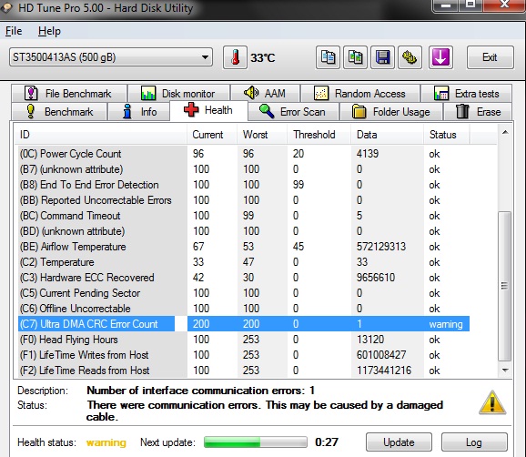The image size is (526, 457).
Task: Click the scrollbar down arrow
Action: (x=505, y=371)
